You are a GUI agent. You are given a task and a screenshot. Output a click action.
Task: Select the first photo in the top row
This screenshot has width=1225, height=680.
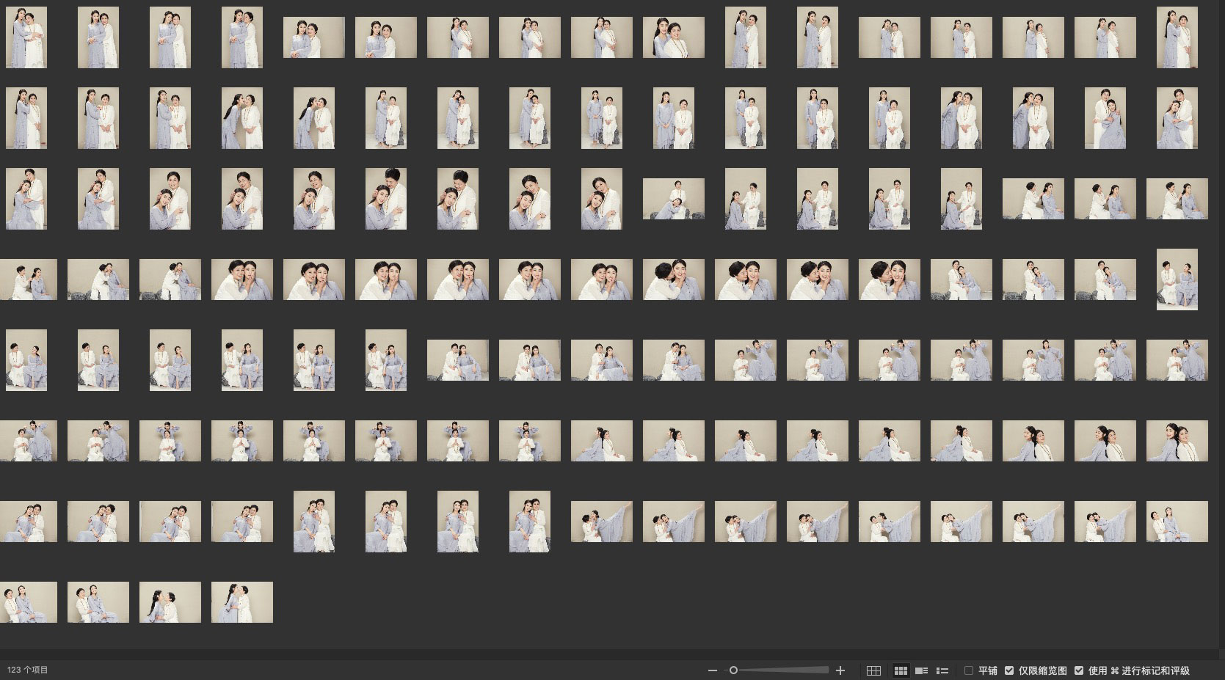click(x=26, y=37)
